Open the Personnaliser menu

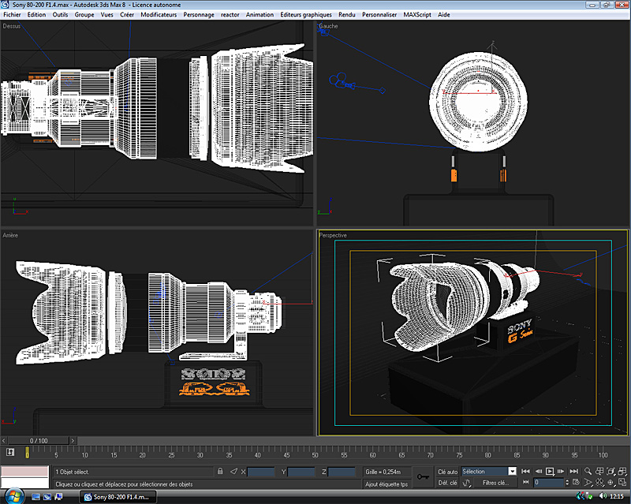coord(379,14)
